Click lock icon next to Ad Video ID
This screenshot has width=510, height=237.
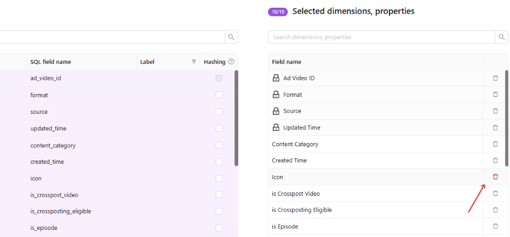[x=276, y=78]
